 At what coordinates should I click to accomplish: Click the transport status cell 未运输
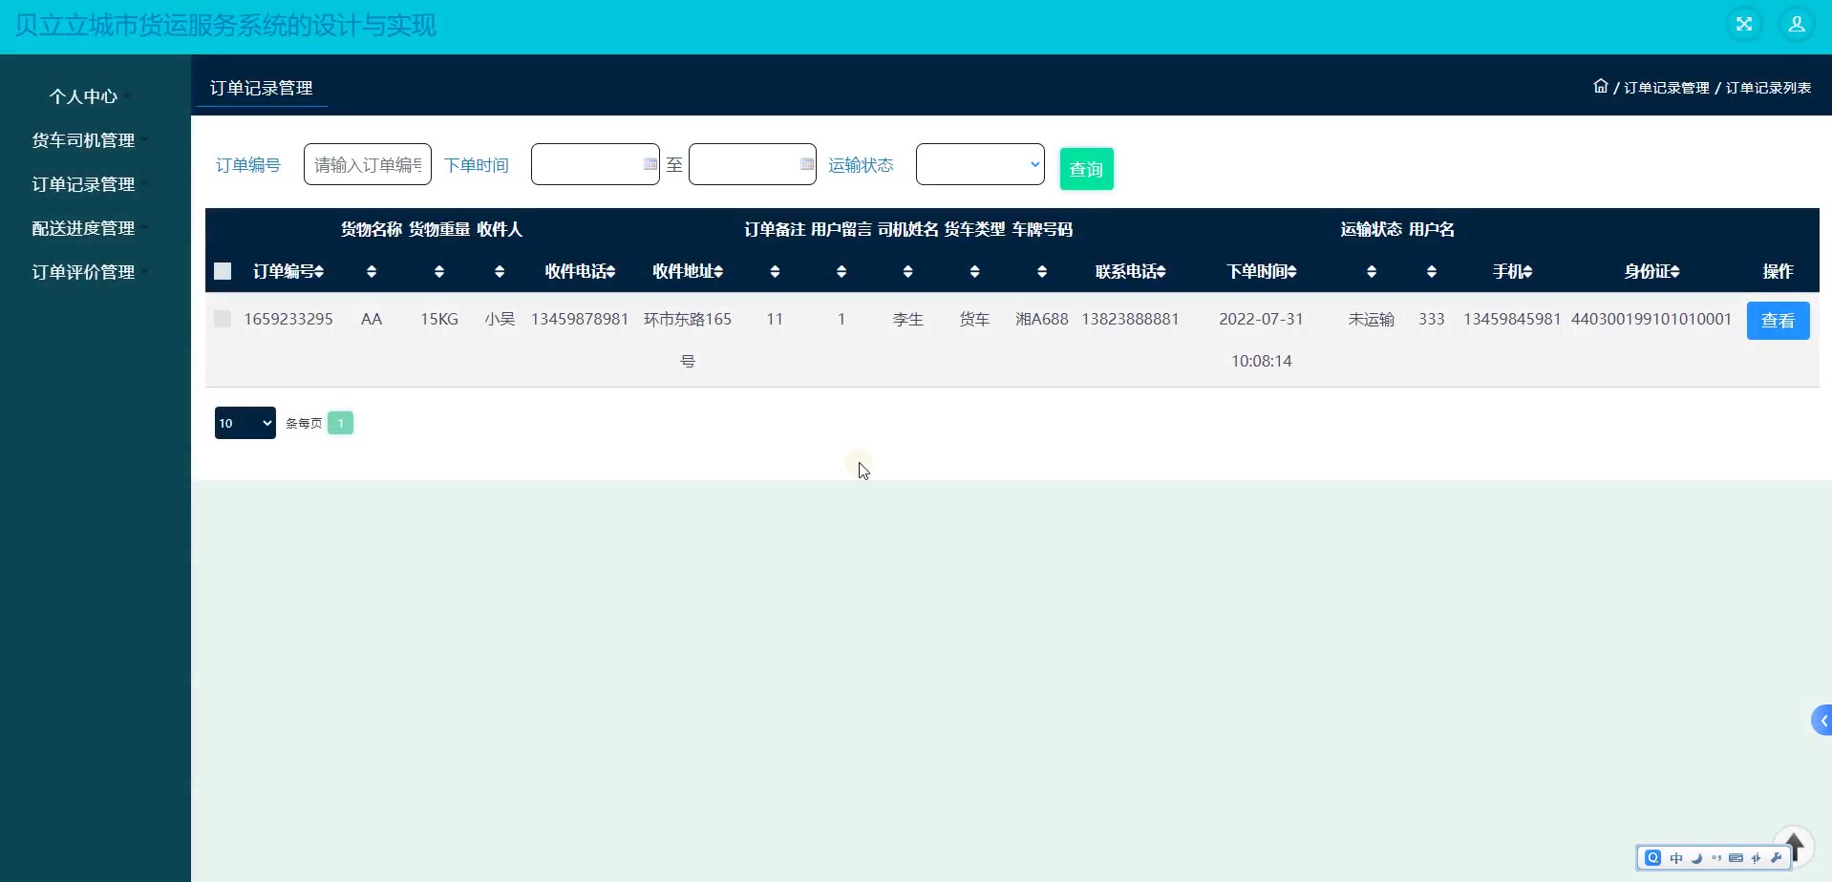pyautogui.click(x=1372, y=319)
